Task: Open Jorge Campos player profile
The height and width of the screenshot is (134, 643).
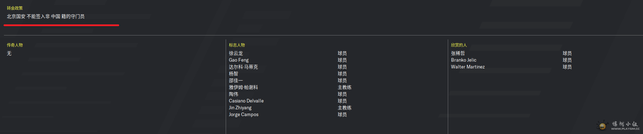Action: [x=244, y=115]
